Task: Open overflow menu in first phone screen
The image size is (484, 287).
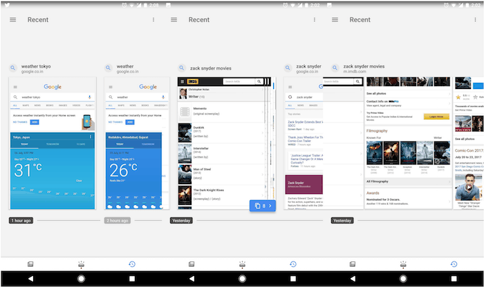Action: click(153, 20)
